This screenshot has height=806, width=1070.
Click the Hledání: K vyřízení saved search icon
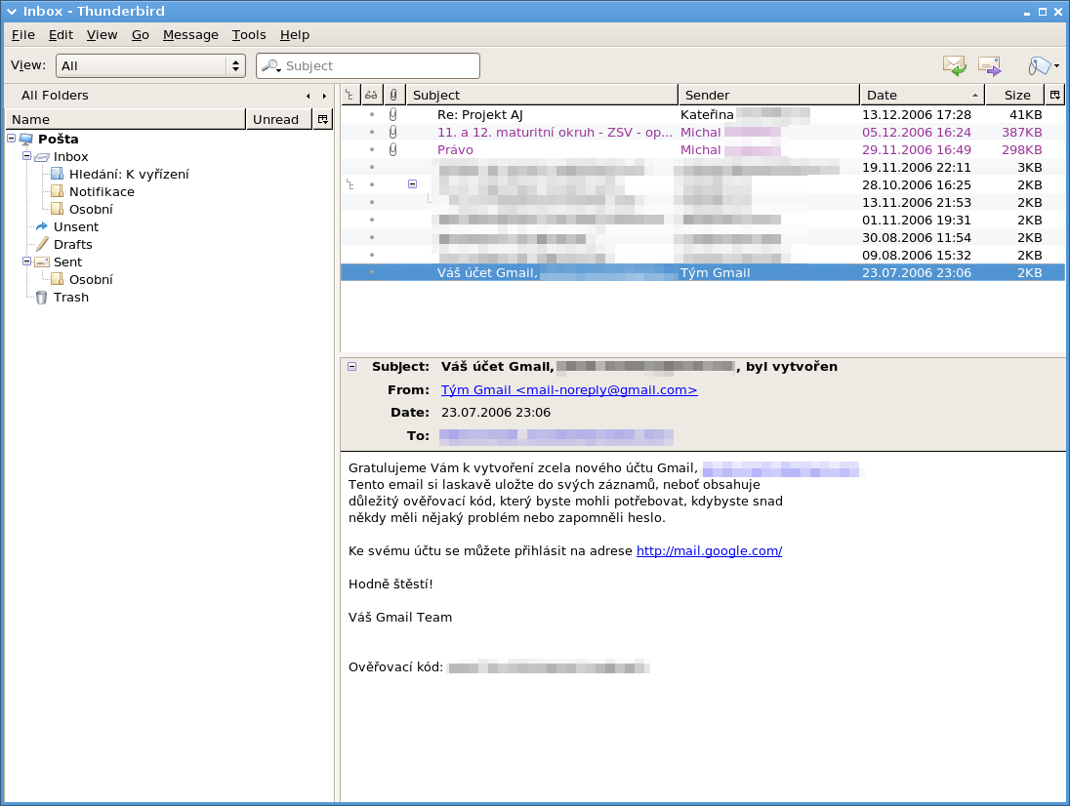click(x=58, y=174)
